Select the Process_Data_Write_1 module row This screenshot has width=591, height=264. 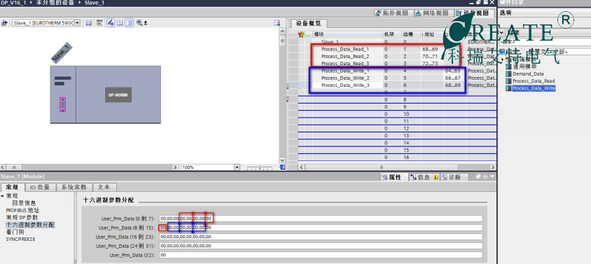click(x=396, y=71)
